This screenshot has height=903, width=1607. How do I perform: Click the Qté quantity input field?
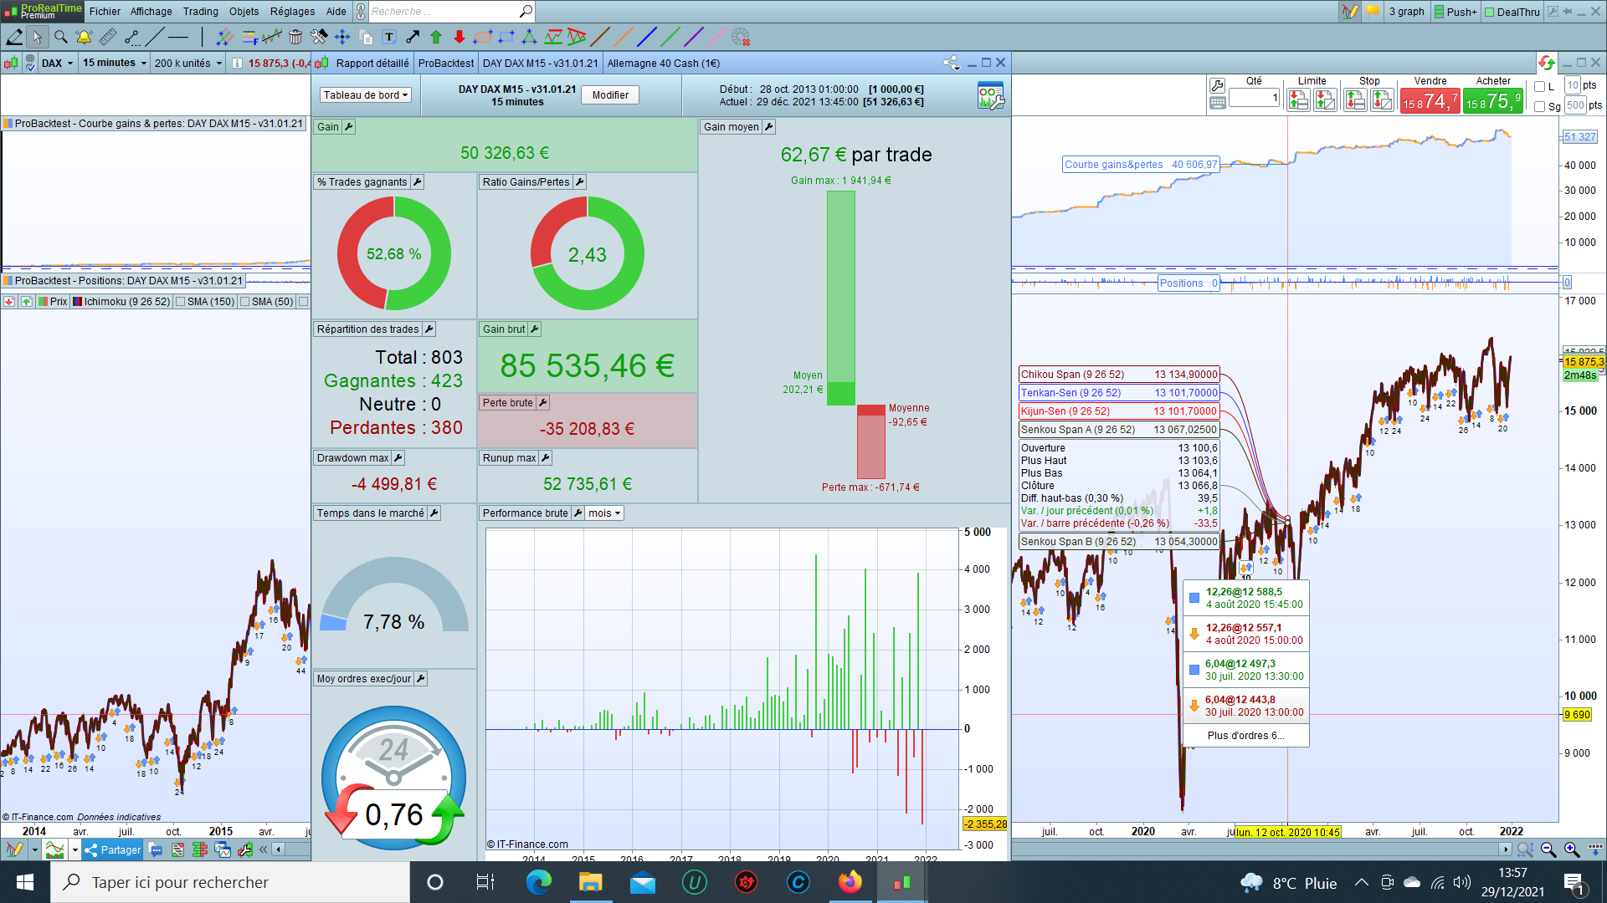(1253, 99)
